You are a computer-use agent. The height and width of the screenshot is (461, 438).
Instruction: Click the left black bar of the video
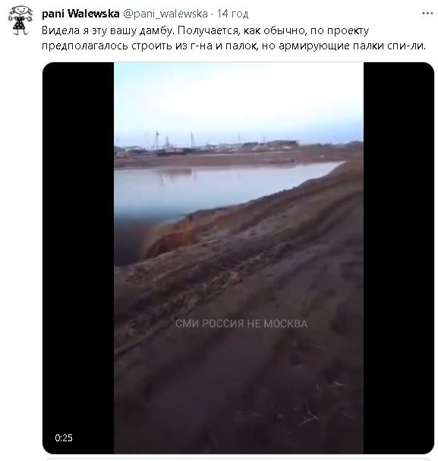pos(78,258)
